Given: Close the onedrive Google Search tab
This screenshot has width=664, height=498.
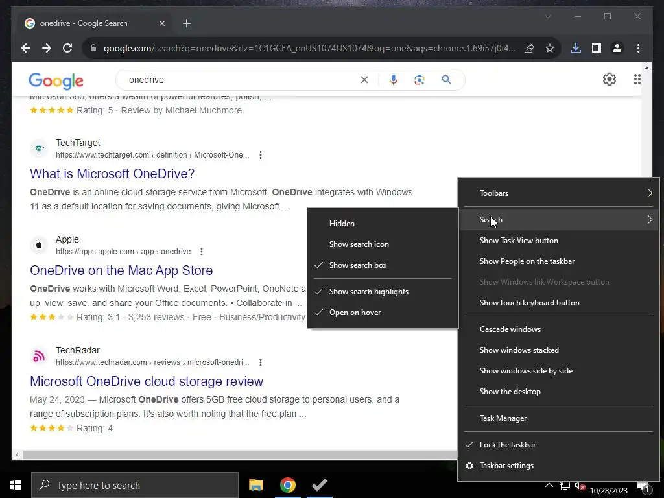Looking at the screenshot, I should (x=161, y=23).
